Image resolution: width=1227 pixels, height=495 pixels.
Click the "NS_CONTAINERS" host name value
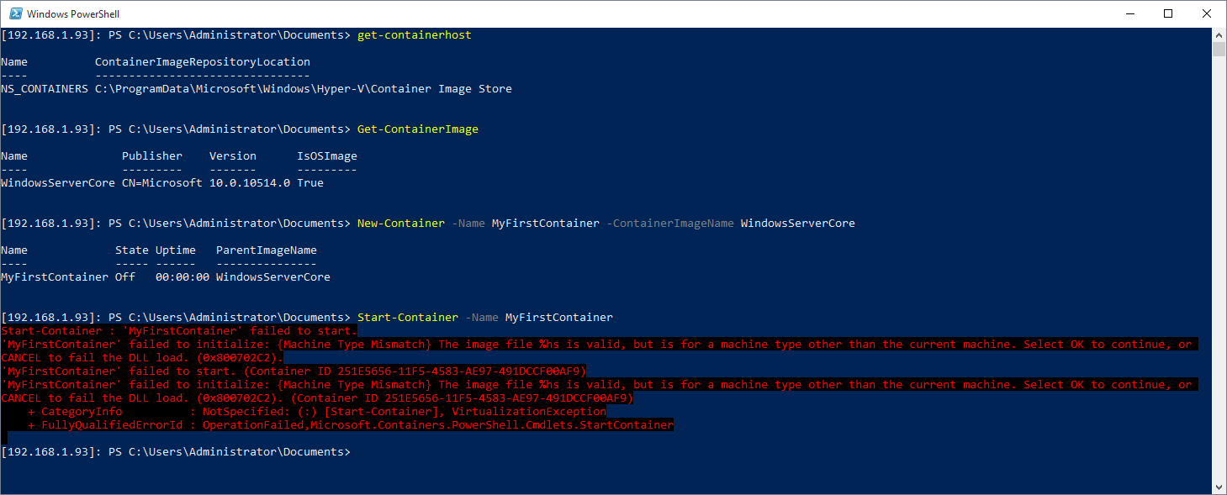(x=45, y=89)
